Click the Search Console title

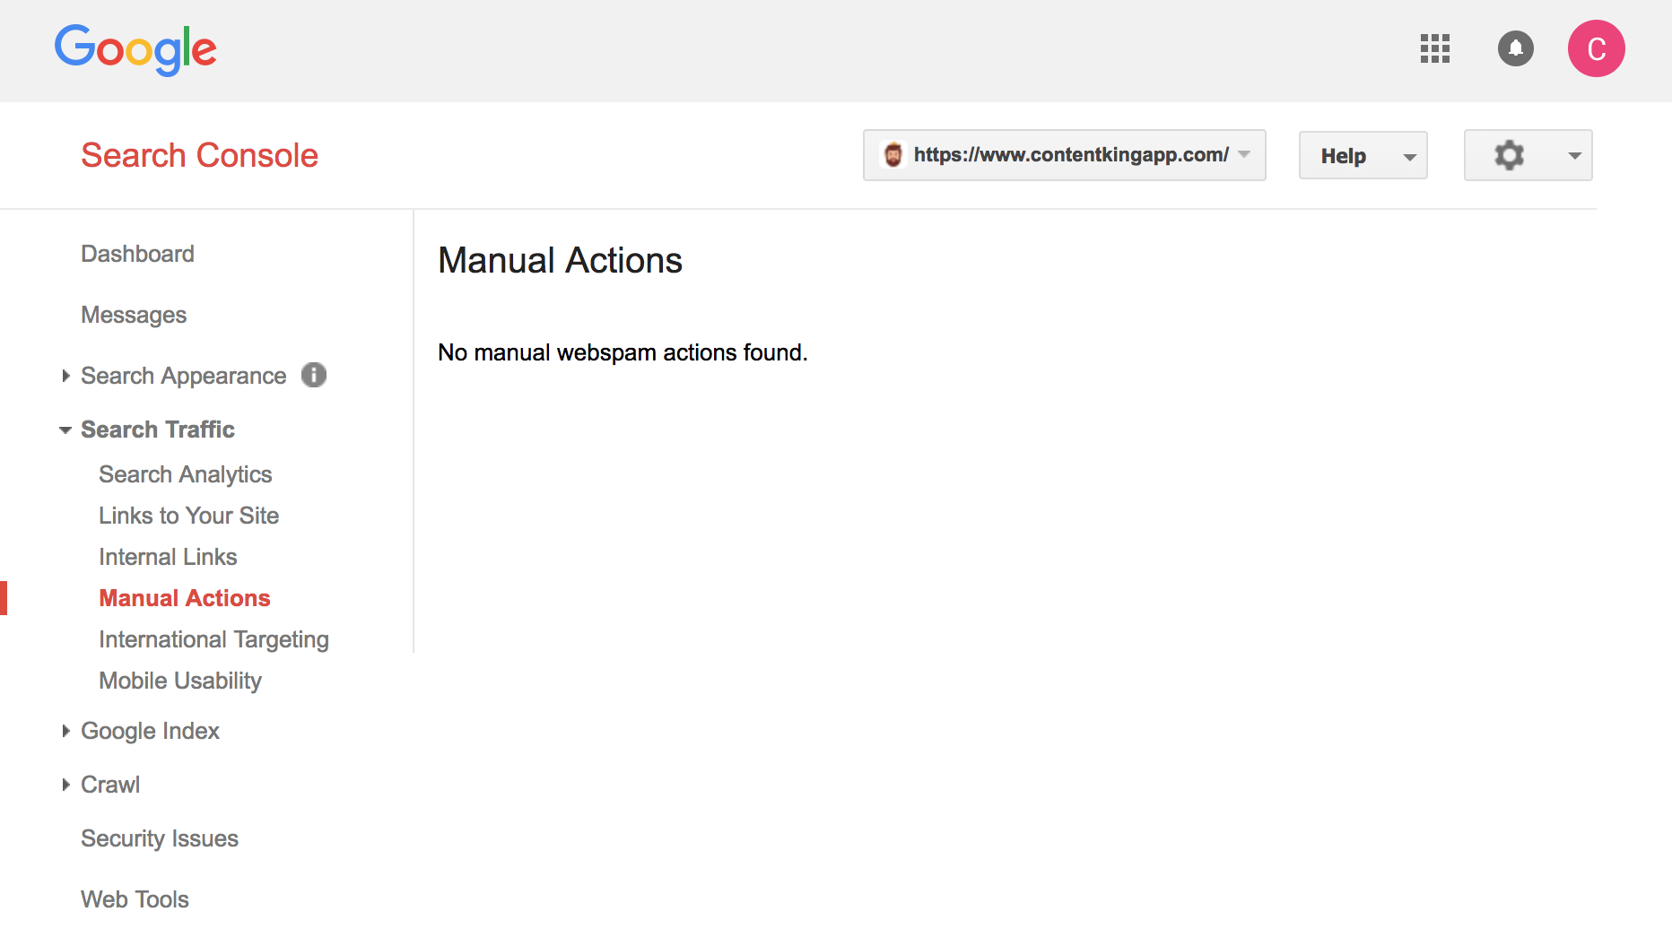(x=199, y=155)
